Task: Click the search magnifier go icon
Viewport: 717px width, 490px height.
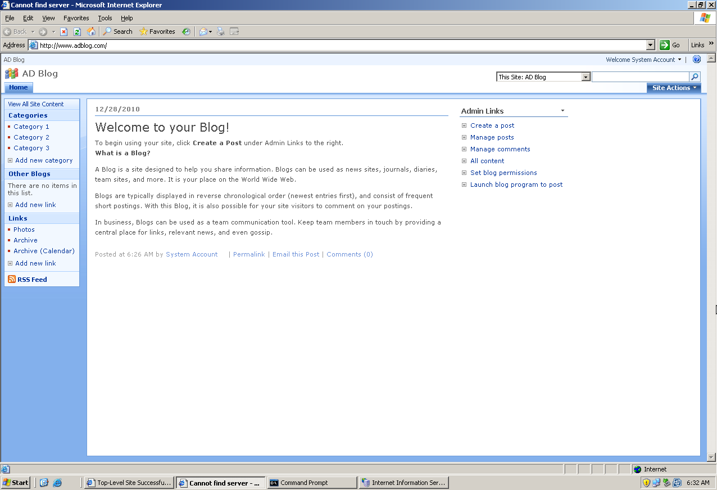Action: (695, 77)
